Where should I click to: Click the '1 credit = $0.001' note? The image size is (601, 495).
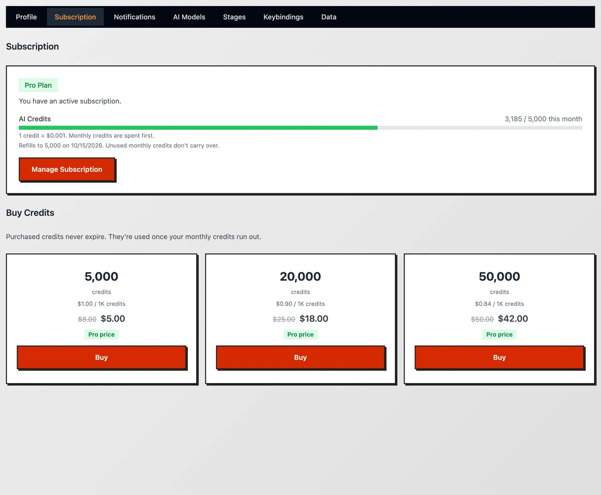(86, 135)
